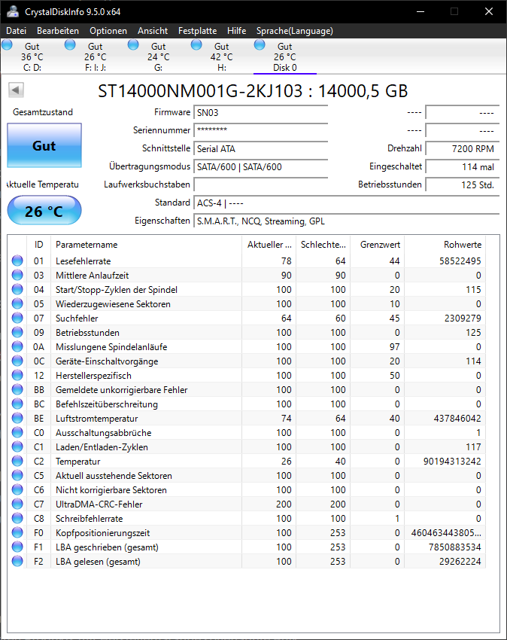This screenshot has width=507, height=640.
Task: Click the back arrow navigation button
Action: click(x=15, y=89)
